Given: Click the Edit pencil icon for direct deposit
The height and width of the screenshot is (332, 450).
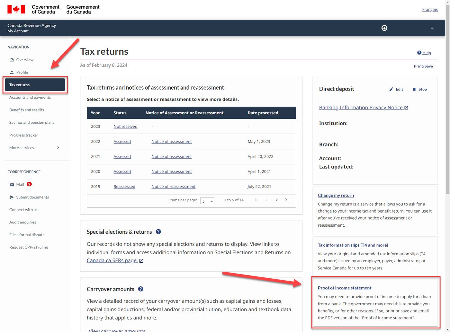Looking at the screenshot, I should tap(391, 89).
